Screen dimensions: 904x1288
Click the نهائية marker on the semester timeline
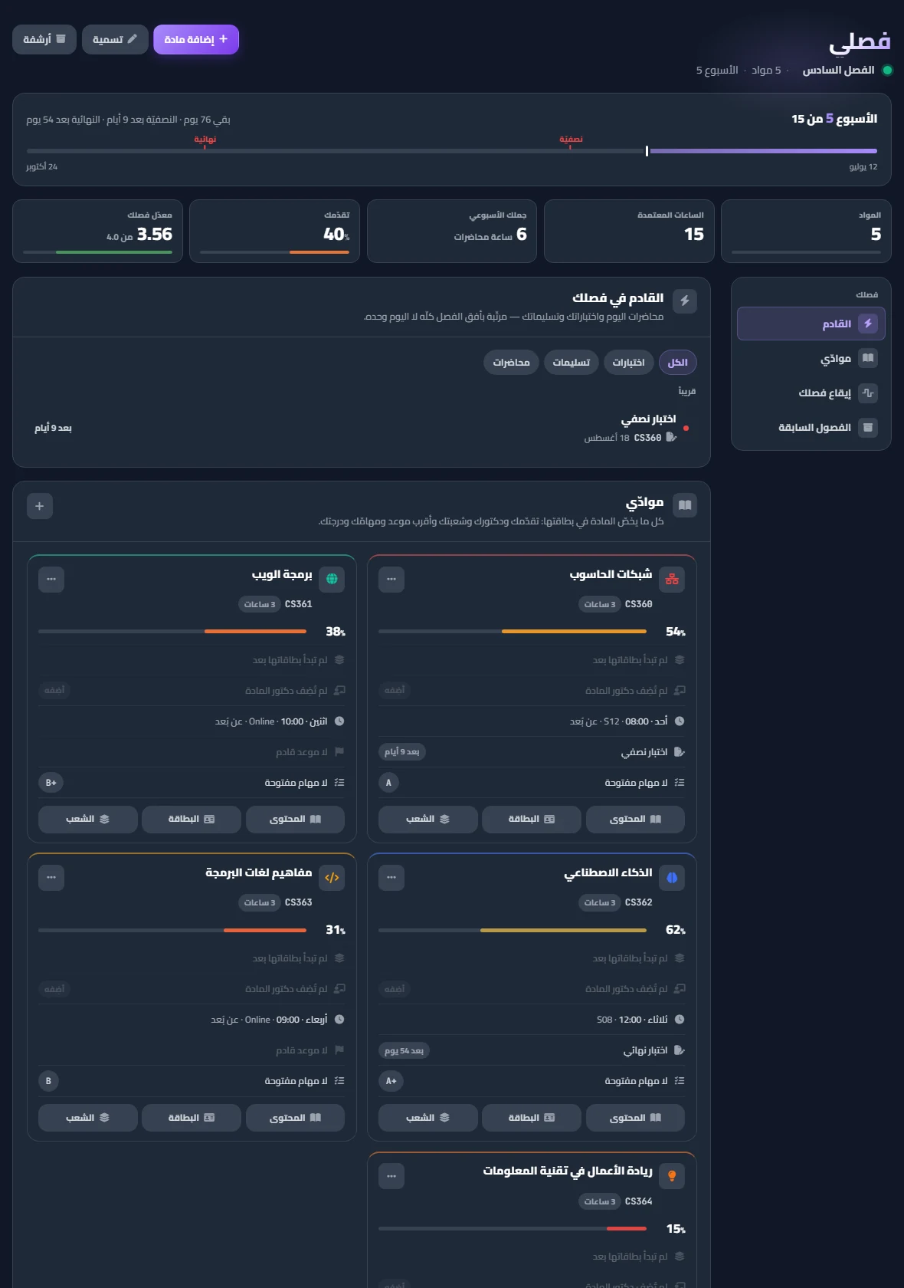[x=205, y=140]
